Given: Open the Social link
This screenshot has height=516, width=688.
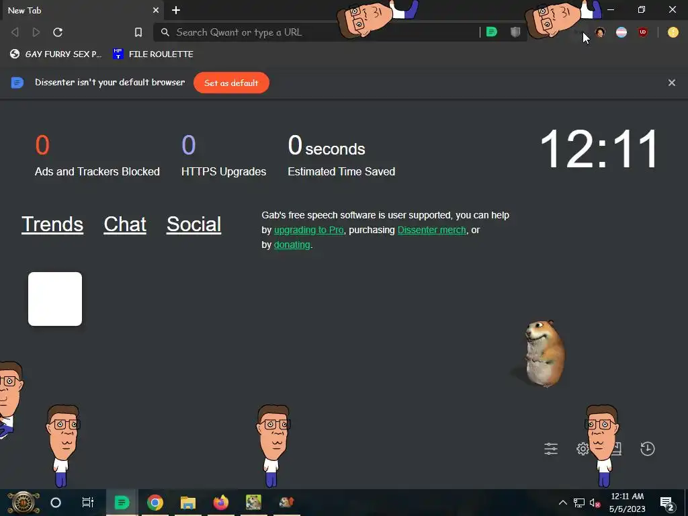Looking at the screenshot, I should point(194,224).
